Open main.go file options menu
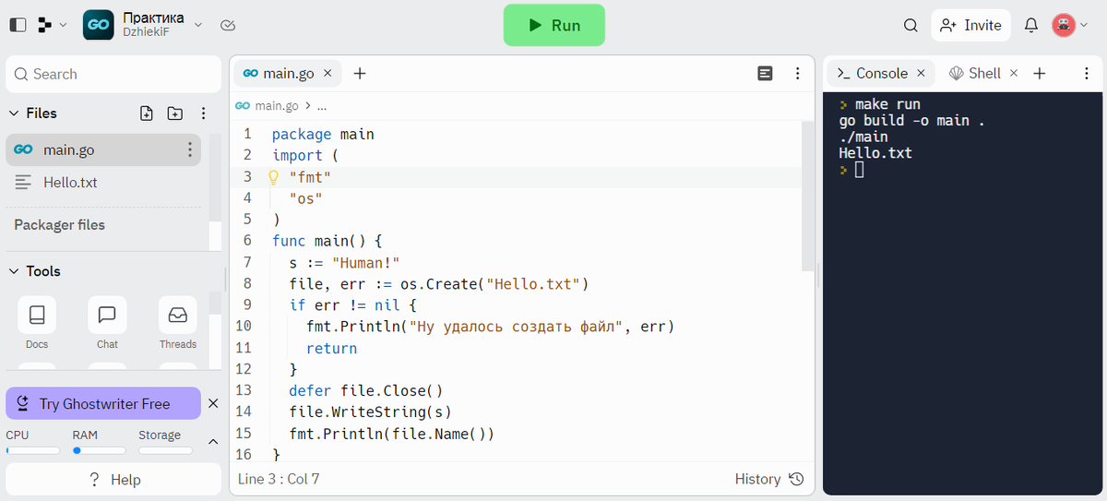 tap(190, 149)
